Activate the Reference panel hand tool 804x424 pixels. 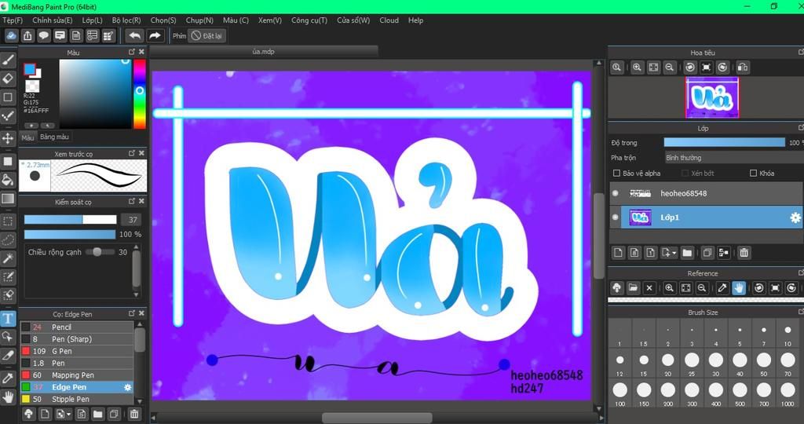click(738, 287)
